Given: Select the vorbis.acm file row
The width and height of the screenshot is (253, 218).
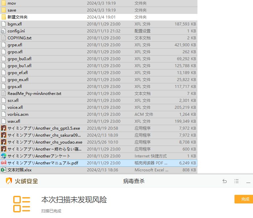Looking at the screenshot, I should point(18,114).
